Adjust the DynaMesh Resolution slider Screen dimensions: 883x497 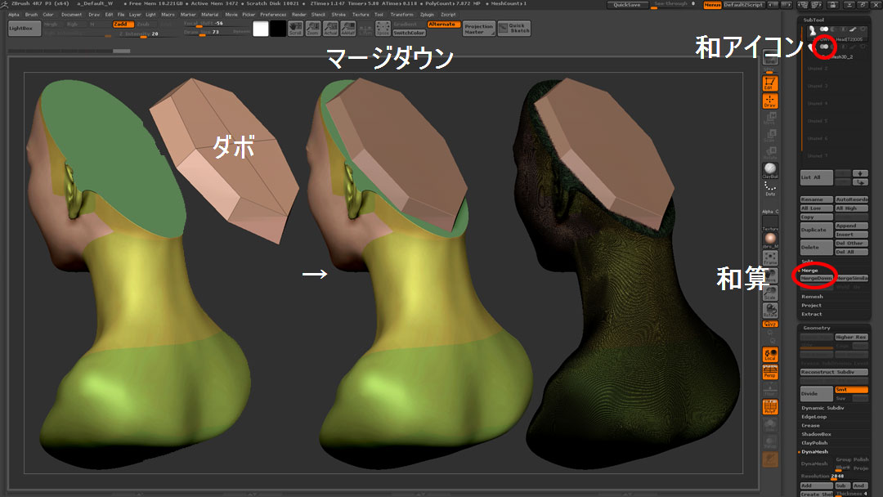834,477
